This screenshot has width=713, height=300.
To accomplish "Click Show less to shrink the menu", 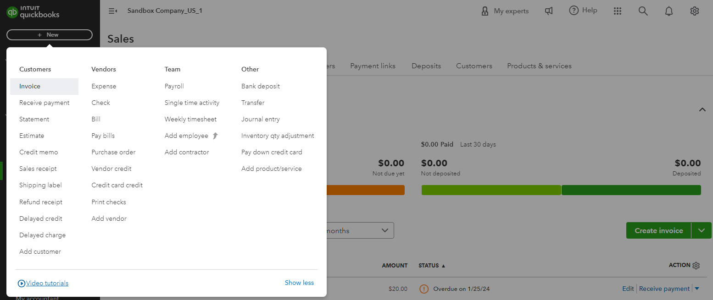I will pyautogui.click(x=299, y=283).
